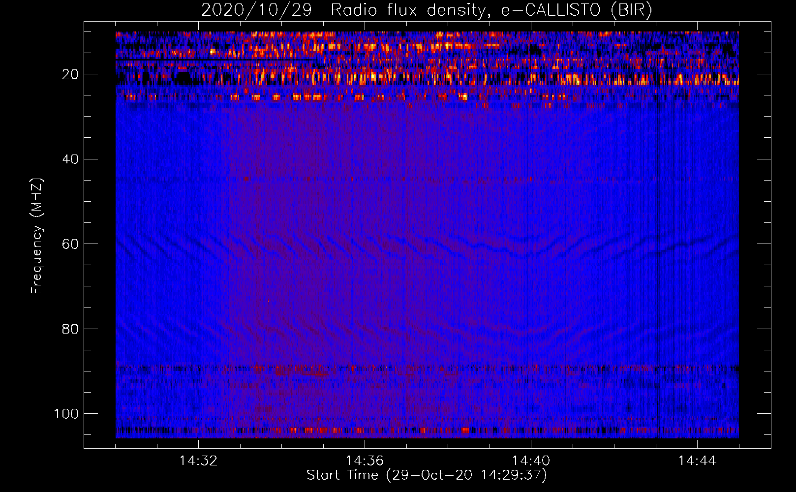Click the '14:36' time tick label

tap(365, 461)
